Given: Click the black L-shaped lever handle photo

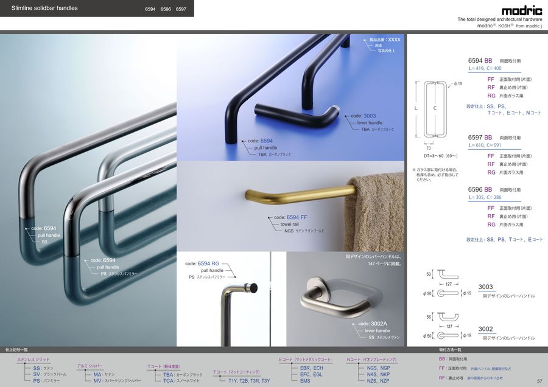Looking at the screenshot, I should click(x=297, y=117).
